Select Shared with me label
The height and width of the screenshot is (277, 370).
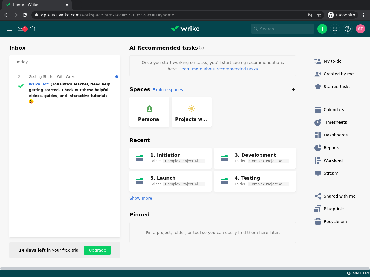click(340, 196)
